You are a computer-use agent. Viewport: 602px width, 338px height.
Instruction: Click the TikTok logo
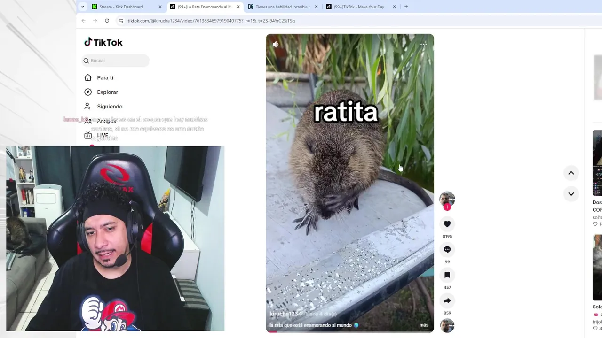click(103, 42)
